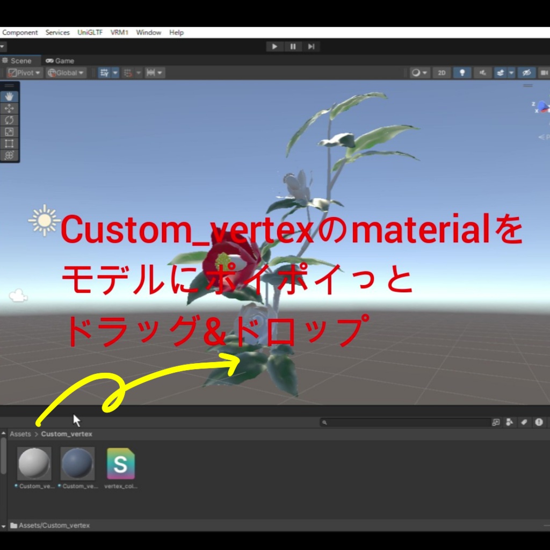Select the directional light sun gizmo
The image size is (550, 550).
44,220
